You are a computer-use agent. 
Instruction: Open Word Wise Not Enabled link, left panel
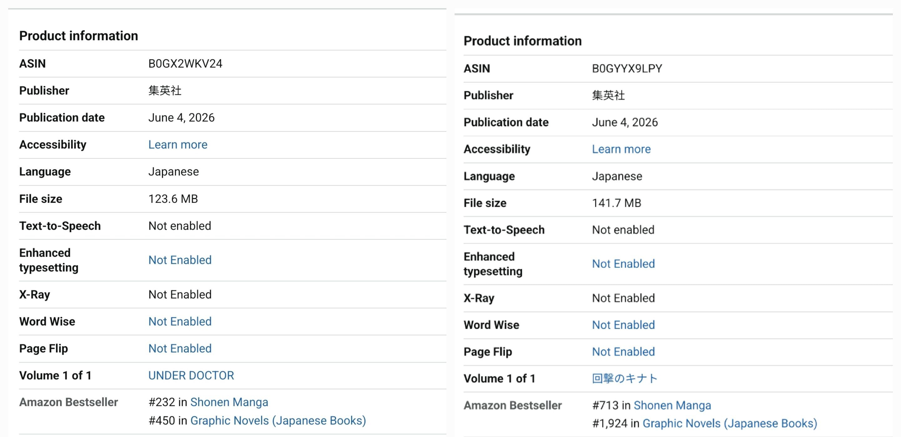180,321
